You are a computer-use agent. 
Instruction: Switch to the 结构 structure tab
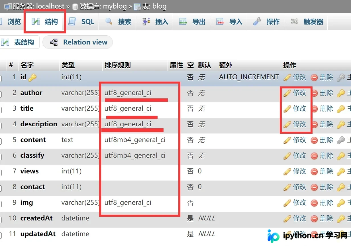tap(45, 22)
